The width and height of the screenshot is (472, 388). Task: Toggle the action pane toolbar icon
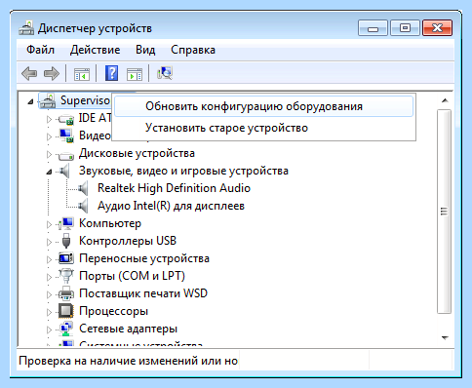tap(135, 74)
